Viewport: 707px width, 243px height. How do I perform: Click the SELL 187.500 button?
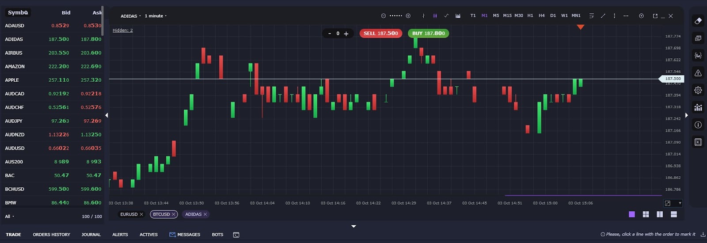point(380,33)
